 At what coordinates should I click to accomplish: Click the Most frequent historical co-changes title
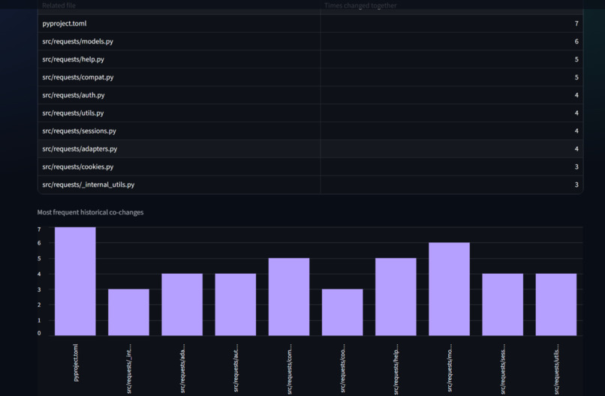90,212
